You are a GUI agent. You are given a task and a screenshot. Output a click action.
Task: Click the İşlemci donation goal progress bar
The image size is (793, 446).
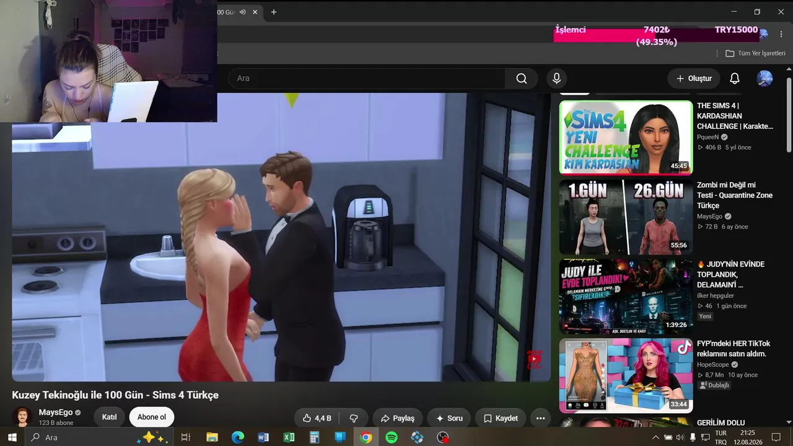[x=657, y=35]
